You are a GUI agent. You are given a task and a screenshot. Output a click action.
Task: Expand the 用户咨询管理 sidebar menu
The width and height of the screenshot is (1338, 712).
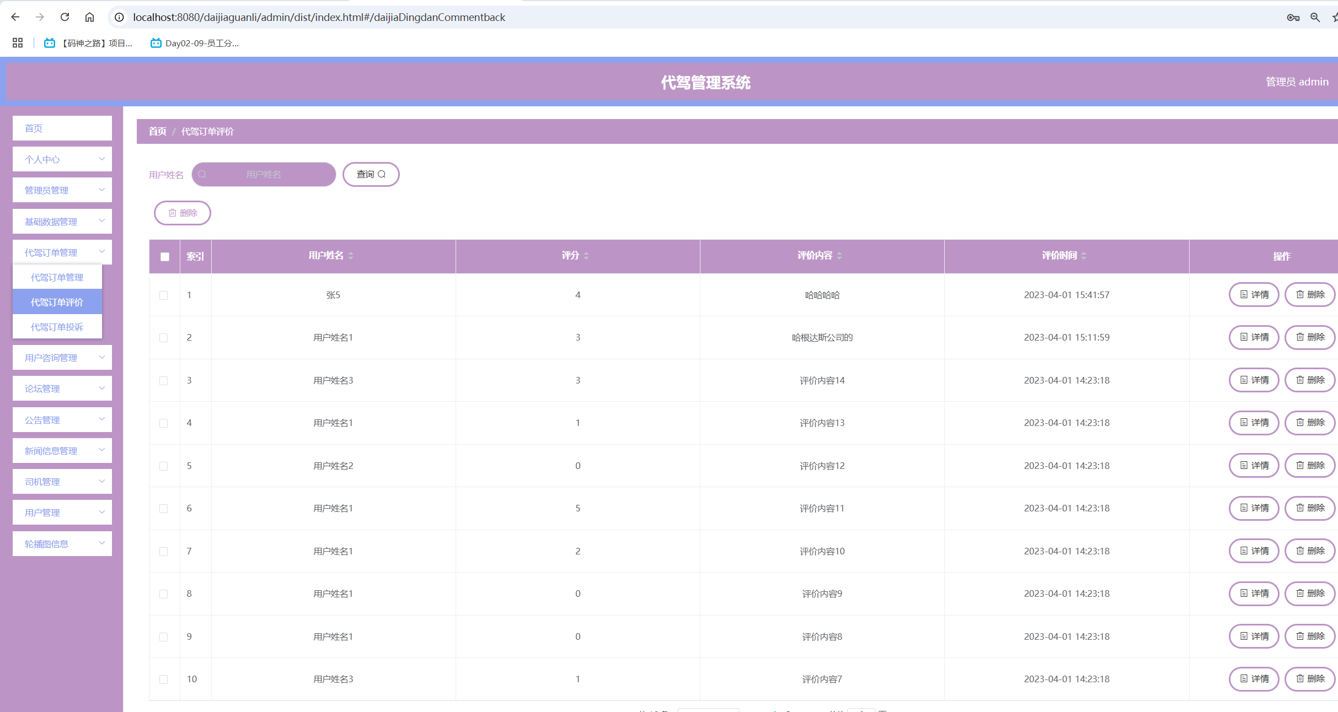62,358
